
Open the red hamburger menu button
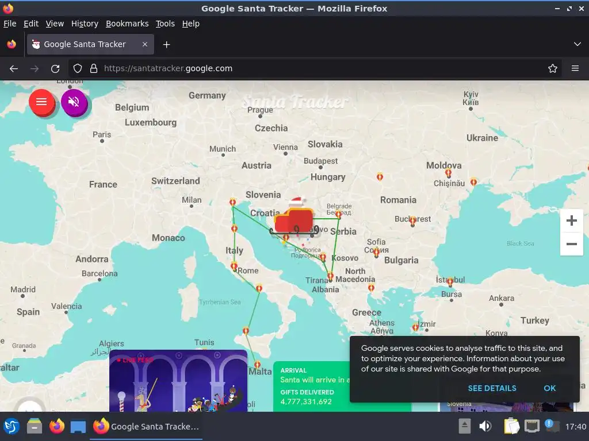coord(41,102)
